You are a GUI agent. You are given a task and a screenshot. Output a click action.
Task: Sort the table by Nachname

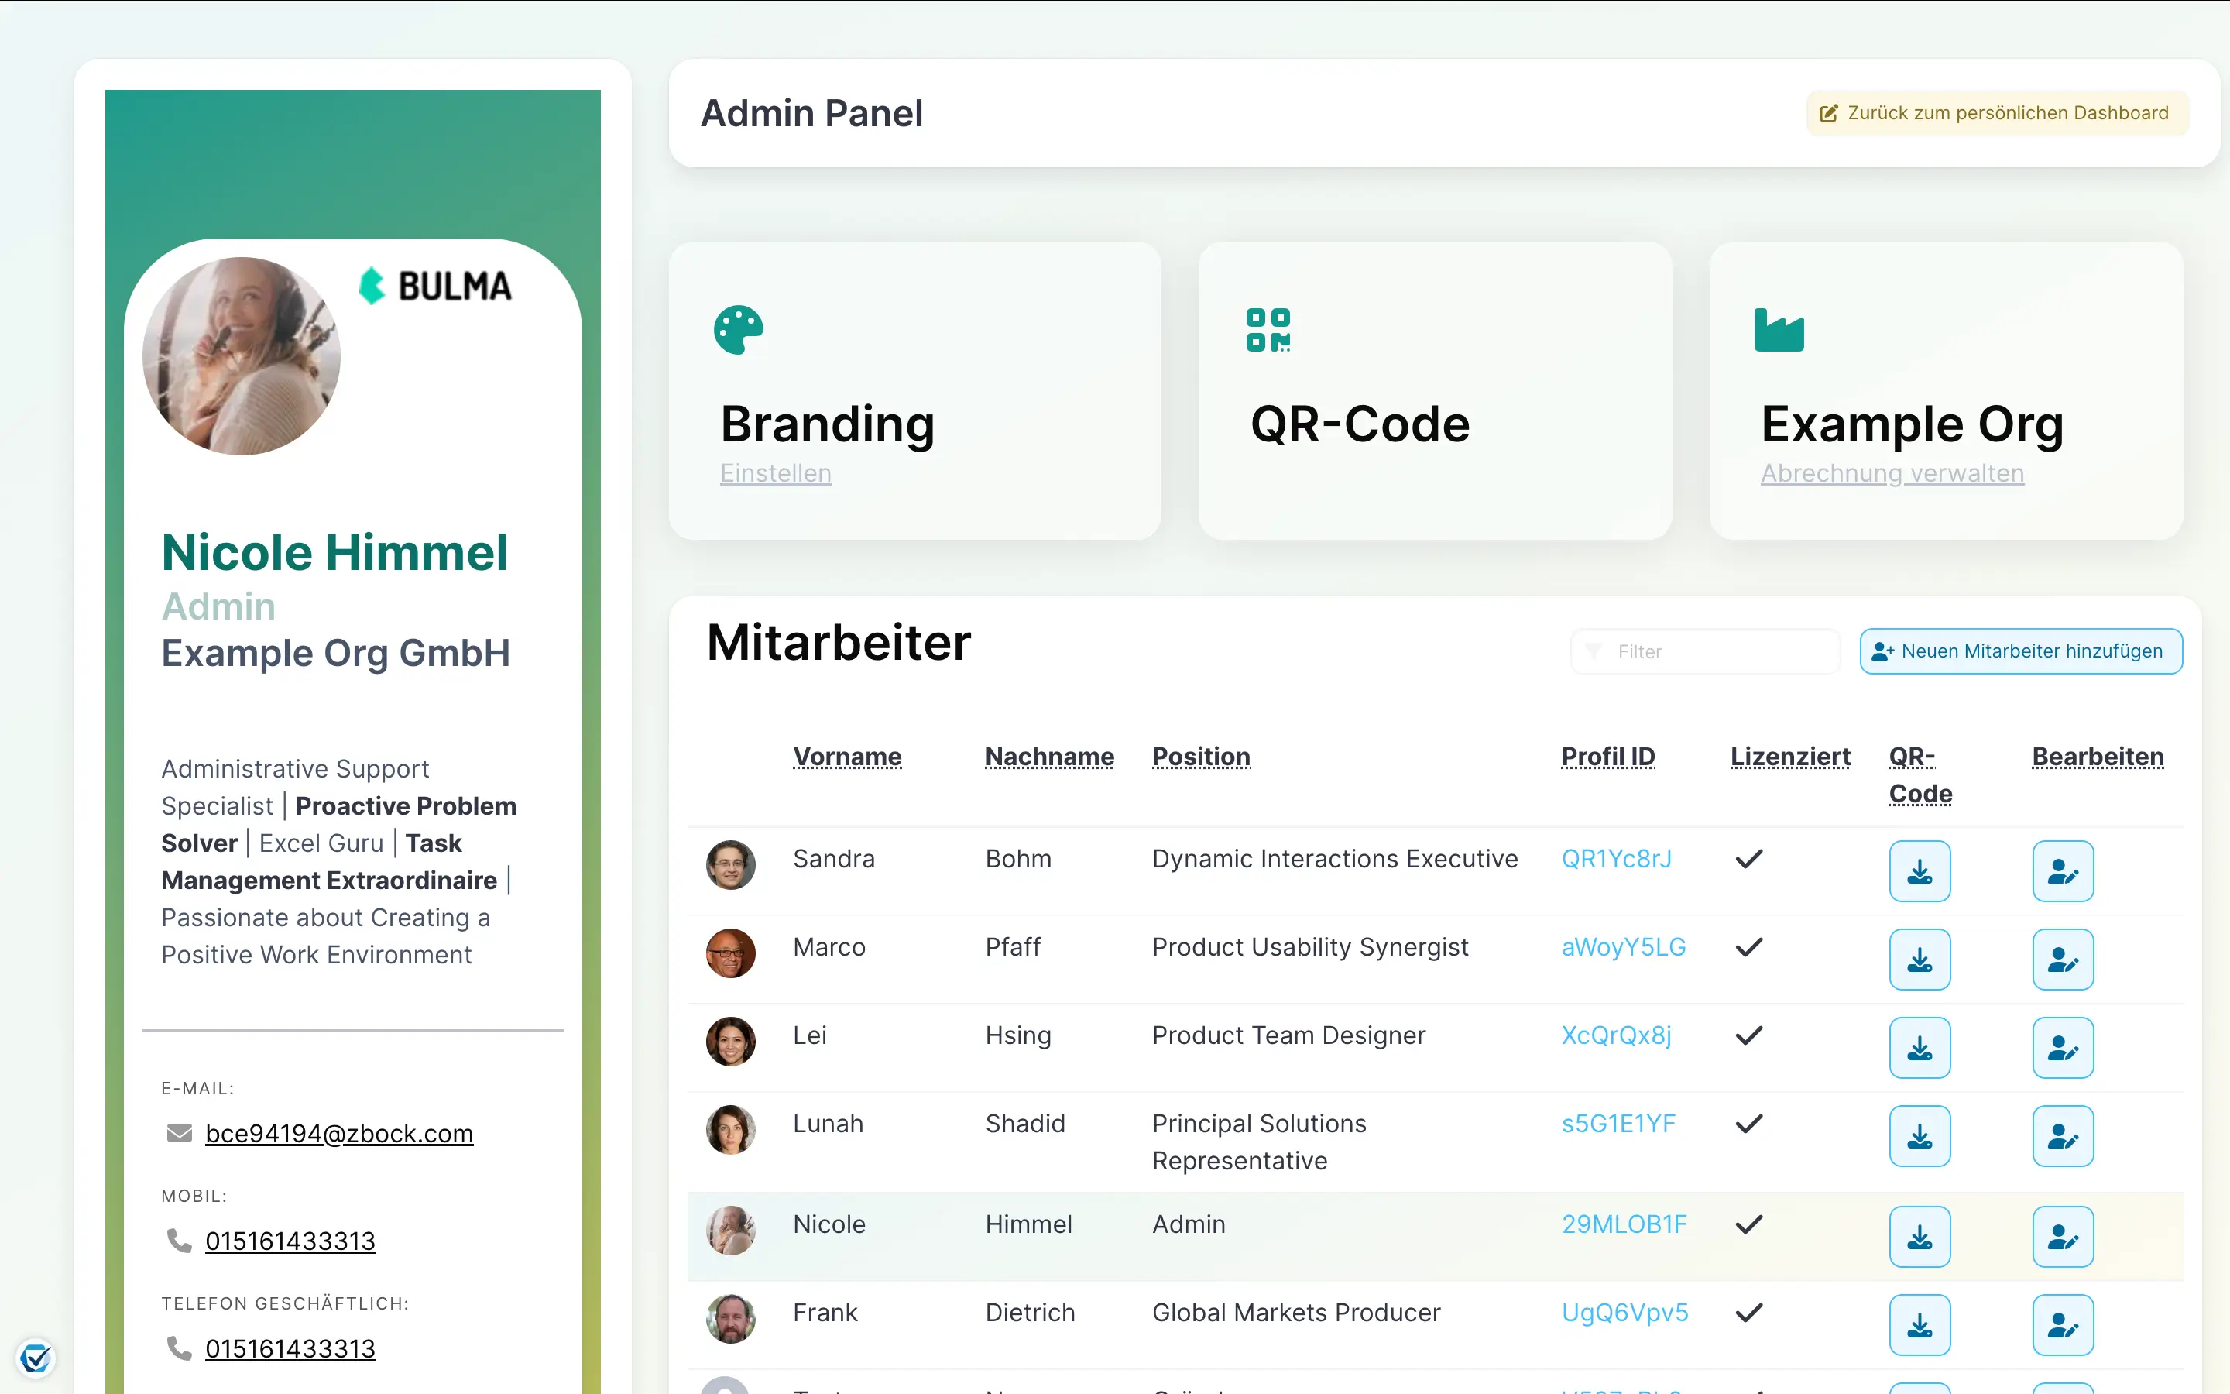[x=1048, y=756]
